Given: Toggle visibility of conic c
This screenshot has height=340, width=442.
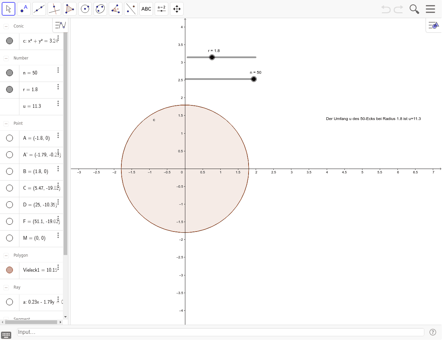Looking at the screenshot, I should (x=10, y=41).
